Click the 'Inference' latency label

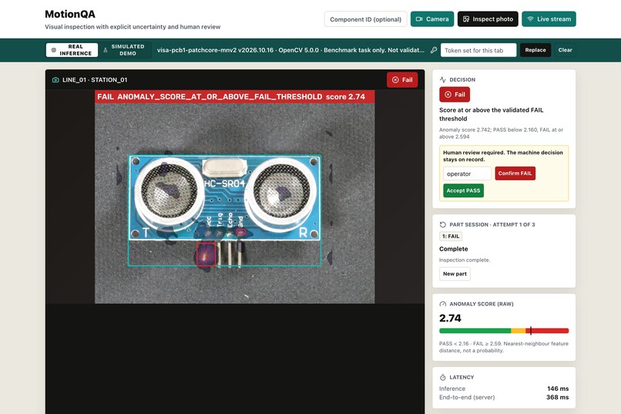click(x=452, y=389)
